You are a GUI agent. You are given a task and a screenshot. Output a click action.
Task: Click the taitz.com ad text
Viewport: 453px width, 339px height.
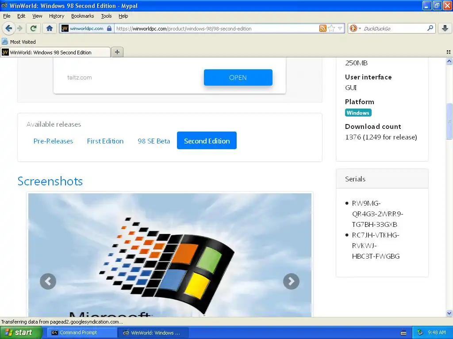(80, 78)
